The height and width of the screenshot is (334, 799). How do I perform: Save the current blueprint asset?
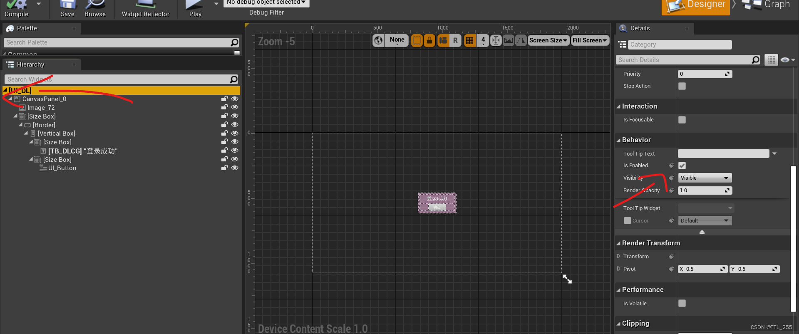tap(67, 8)
